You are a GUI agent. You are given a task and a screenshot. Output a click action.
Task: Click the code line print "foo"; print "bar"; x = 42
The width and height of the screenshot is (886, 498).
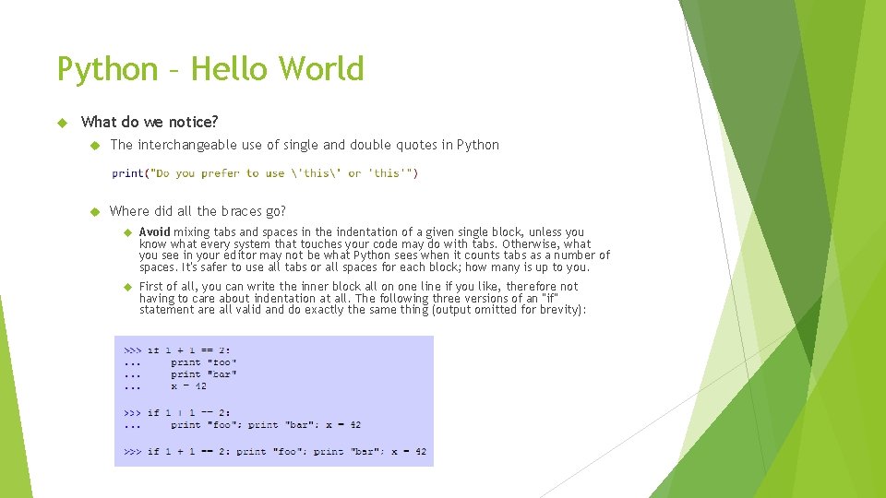click(266, 425)
